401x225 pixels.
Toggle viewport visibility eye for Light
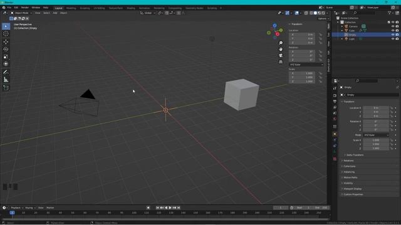[x=393, y=39]
